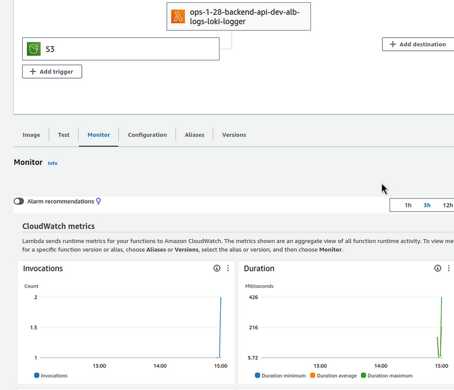This screenshot has width=454, height=390.
Task: Switch to the Configuration tab
Action: coord(147,135)
